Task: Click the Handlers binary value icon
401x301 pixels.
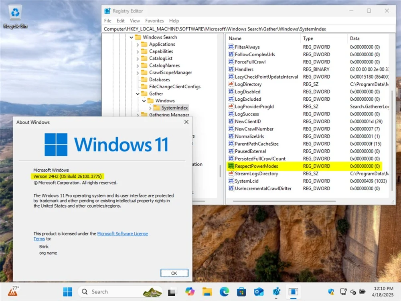Action: (x=231, y=69)
